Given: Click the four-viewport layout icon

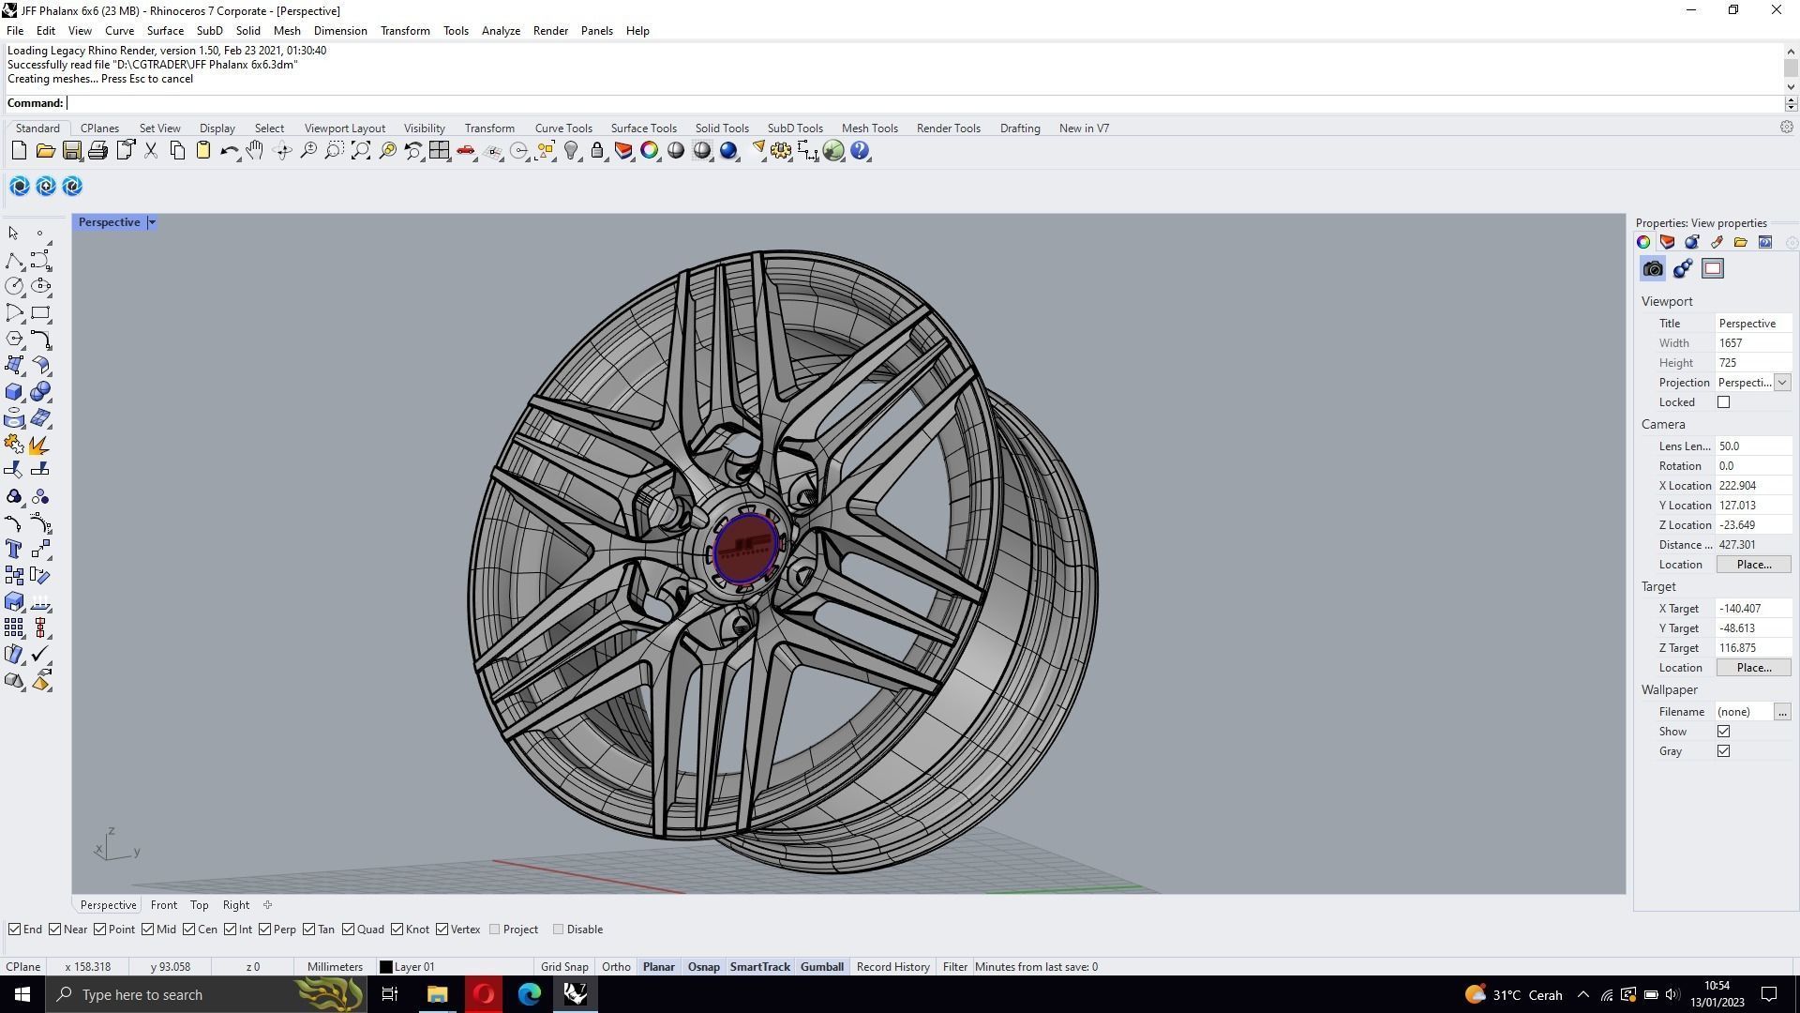Looking at the screenshot, I should (x=440, y=150).
